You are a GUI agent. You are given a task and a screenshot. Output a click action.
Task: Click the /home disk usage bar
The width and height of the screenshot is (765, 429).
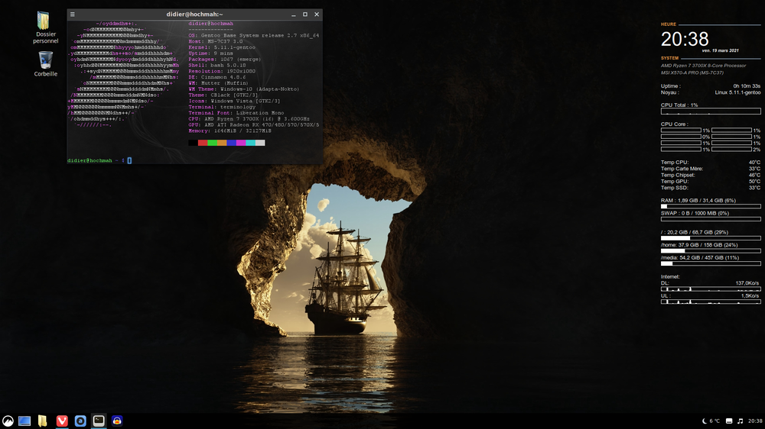coord(711,251)
